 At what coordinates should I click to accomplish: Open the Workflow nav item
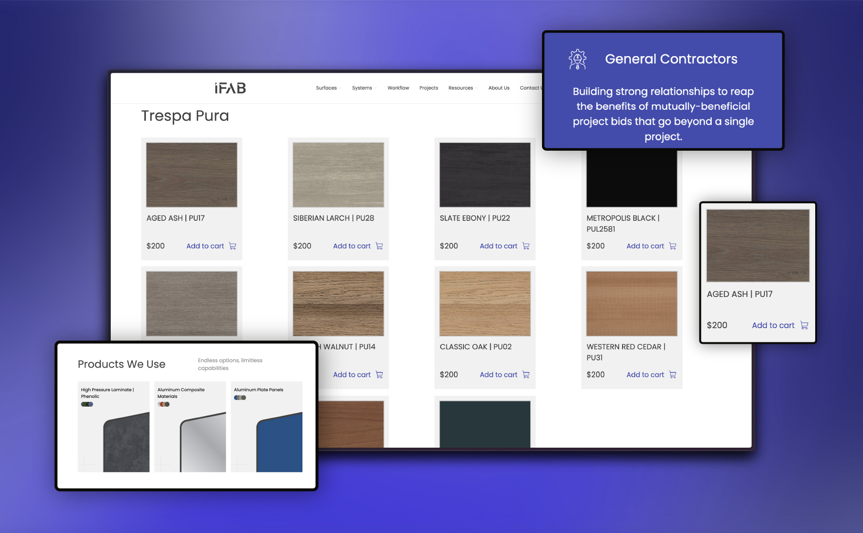pos(398,88)
